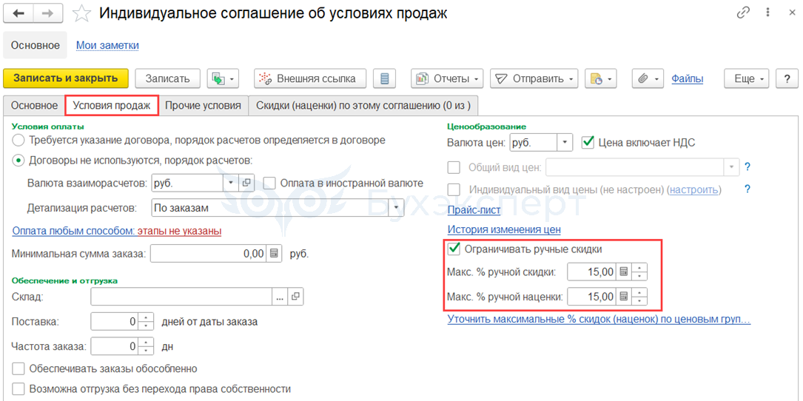Click the Макс. % ручной наценки value field
The width and height of the screenshot is (803, 401).
click(591, 297)
